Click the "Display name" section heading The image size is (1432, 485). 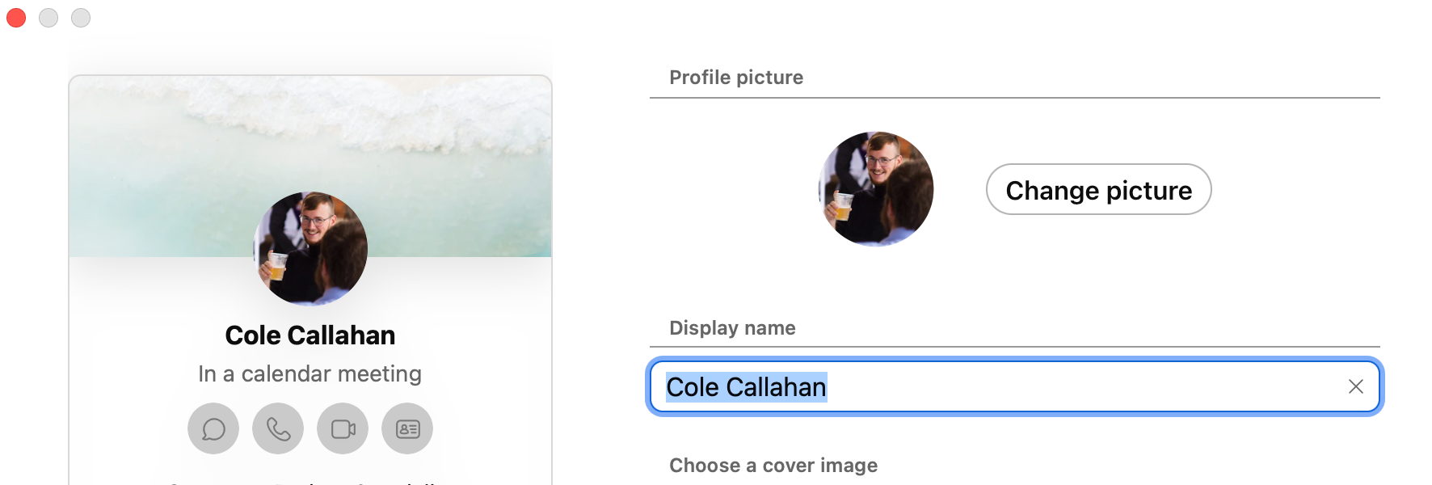pos(732,328)
